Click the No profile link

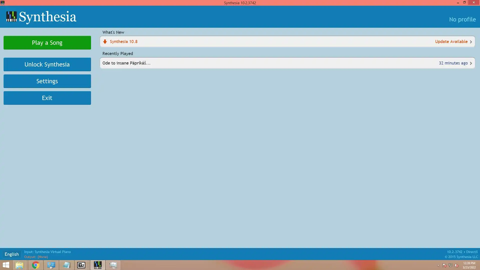pos(462,19)
